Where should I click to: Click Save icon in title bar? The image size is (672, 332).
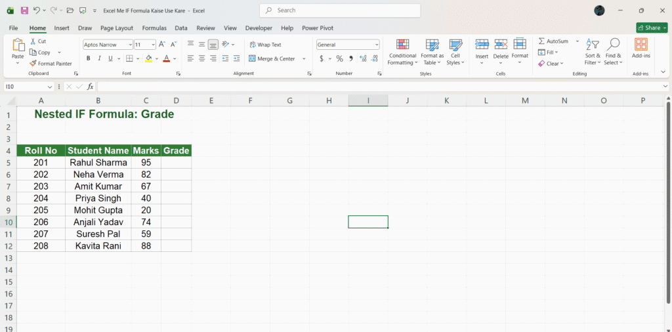pyautogui.click(x=24, y=10)
